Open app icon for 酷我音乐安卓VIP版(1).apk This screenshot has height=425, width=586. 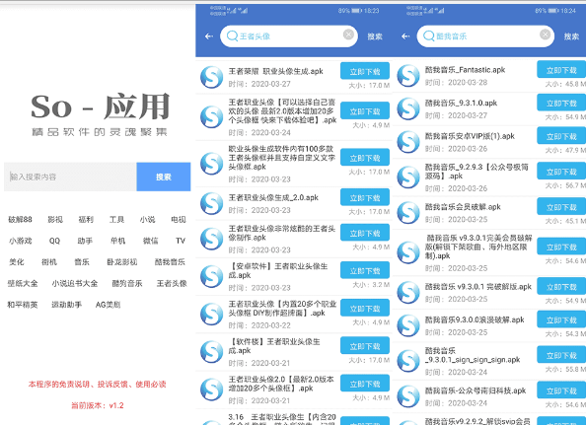point(408,142)
